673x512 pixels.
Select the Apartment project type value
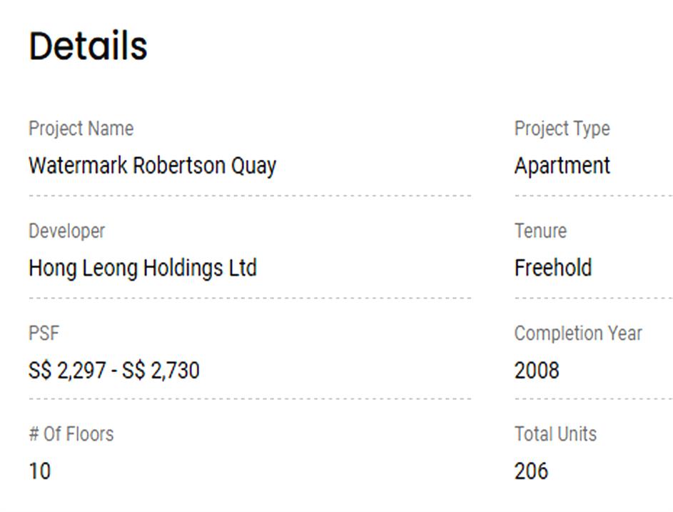[562, 166]
